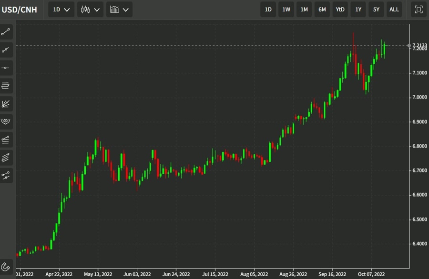Select the Trend Line tool
This screenshot has height=279, width=429.
[6, 32]
